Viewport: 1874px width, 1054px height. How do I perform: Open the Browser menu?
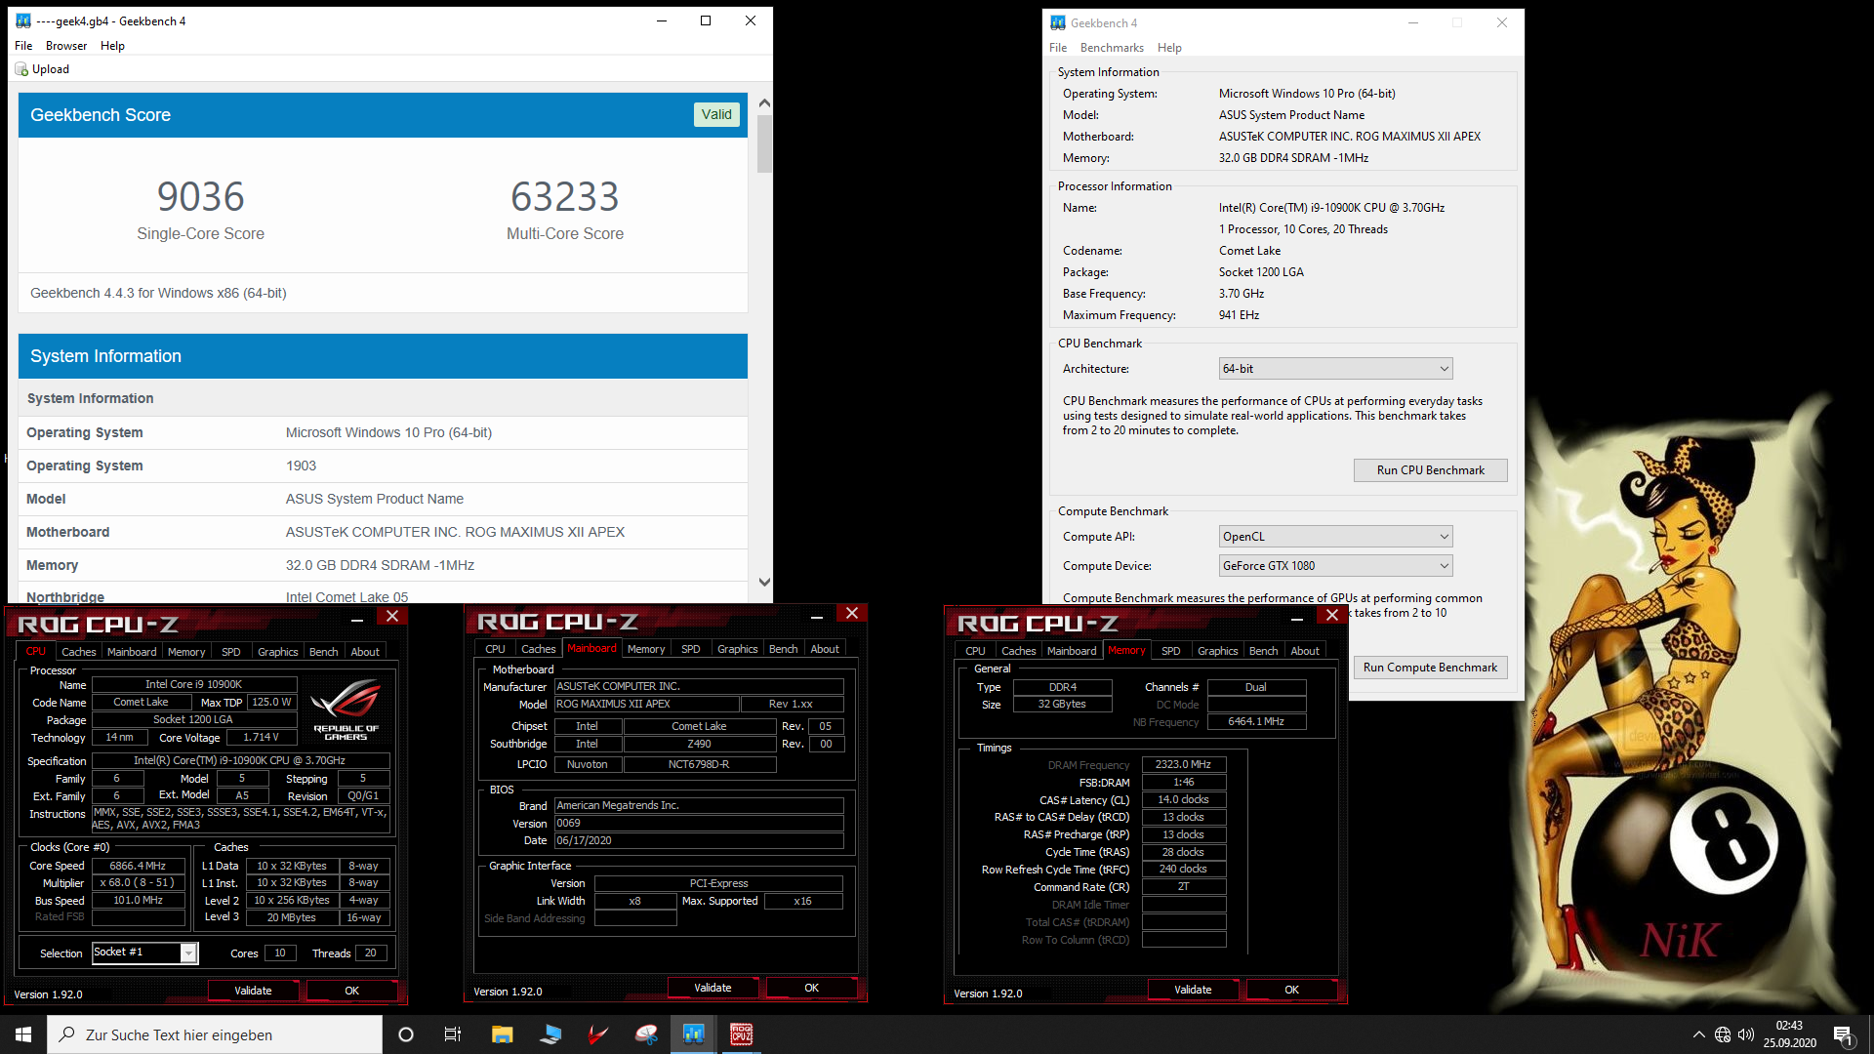66,46
